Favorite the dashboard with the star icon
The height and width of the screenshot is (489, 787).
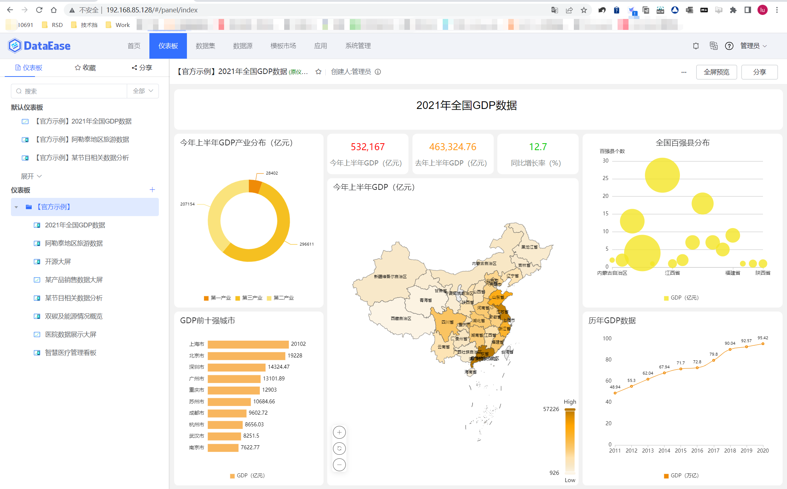point(318,72)
